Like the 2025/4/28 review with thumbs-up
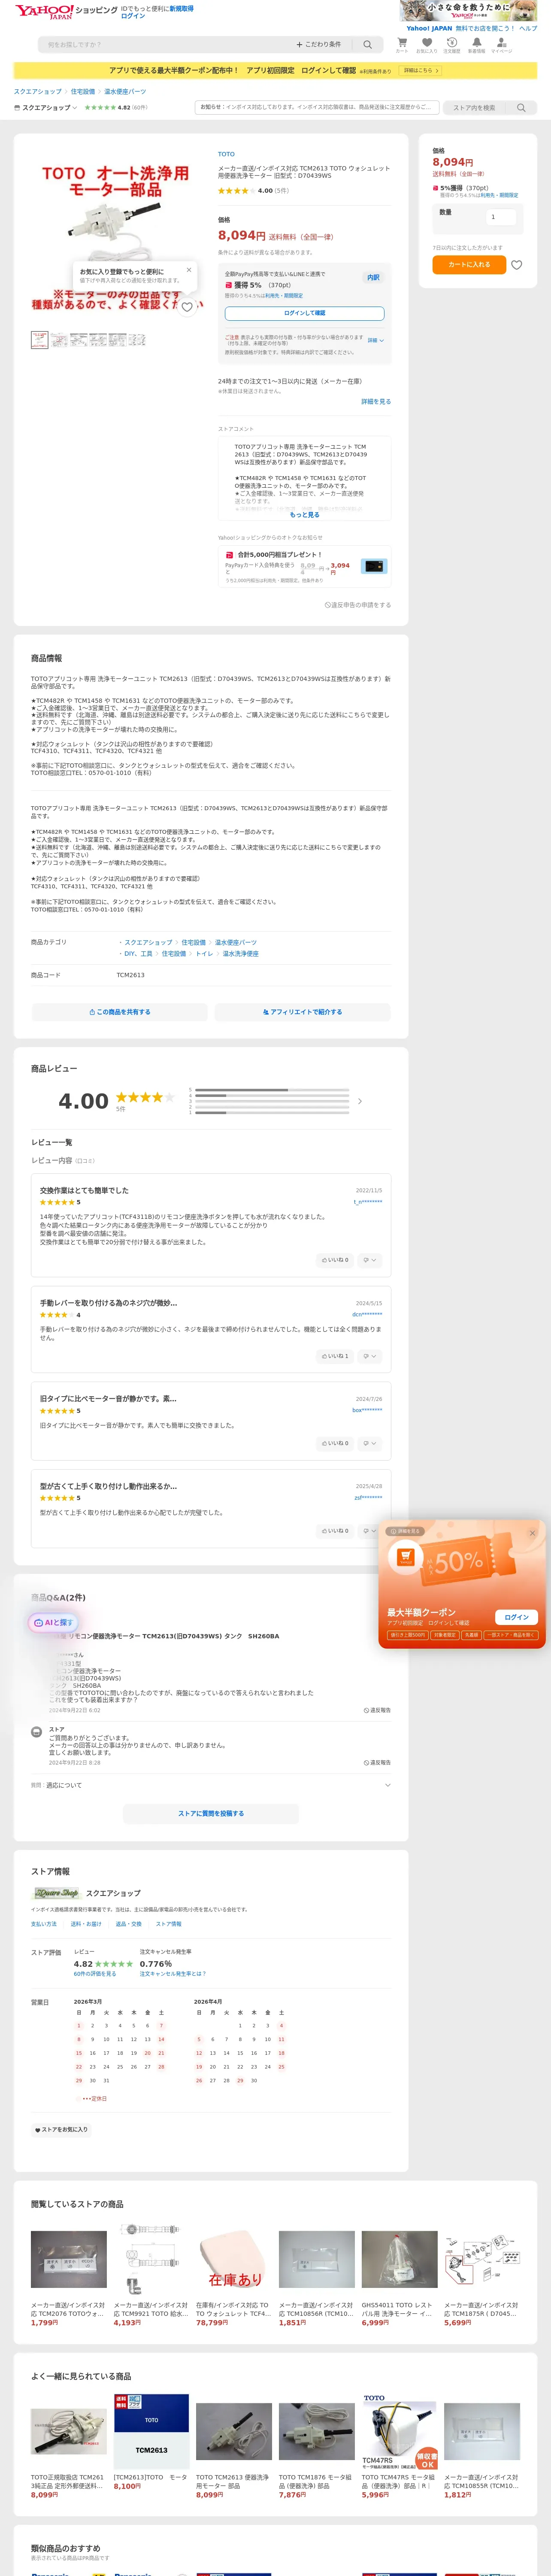The image size is (551, 2576). [336, 1531]
